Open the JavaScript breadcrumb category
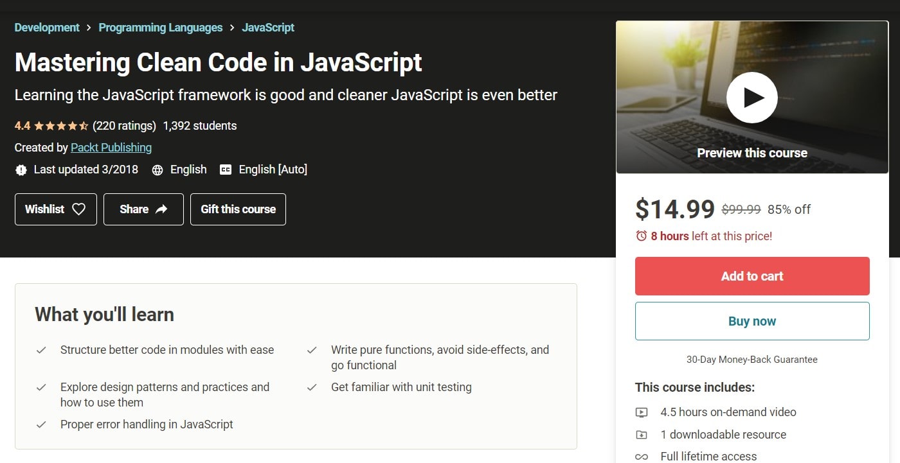Viewport: 900px width, 463px height. 267,28
